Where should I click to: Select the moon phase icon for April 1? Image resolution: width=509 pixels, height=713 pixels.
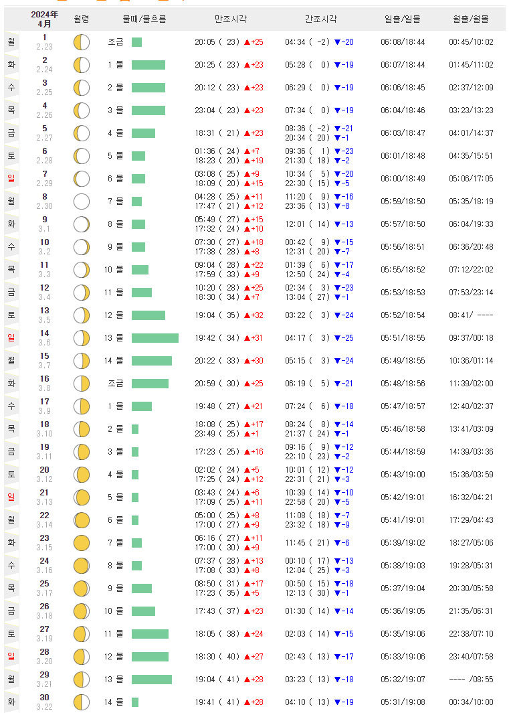click(x=81, y=42)
